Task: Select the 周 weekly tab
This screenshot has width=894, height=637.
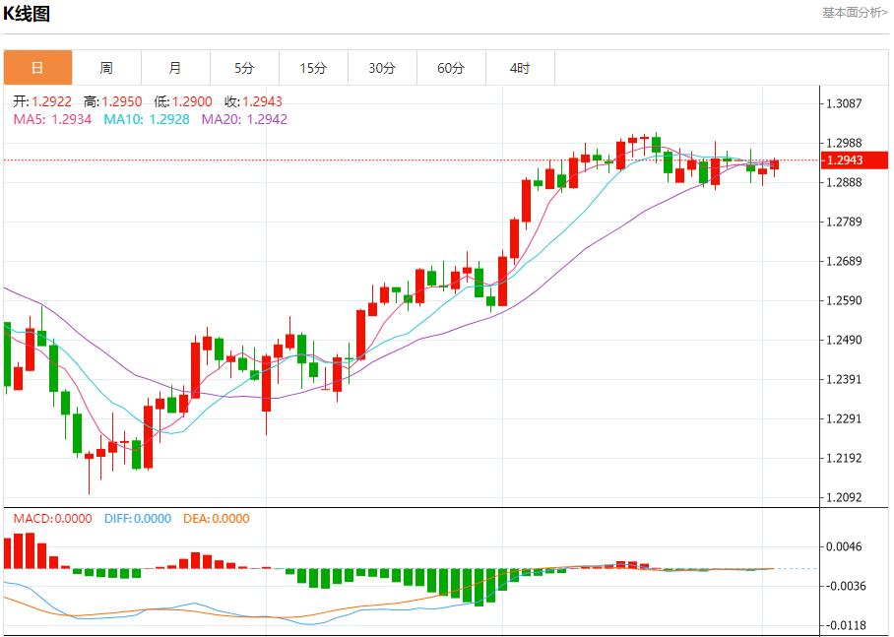Action: pos(106,68)
